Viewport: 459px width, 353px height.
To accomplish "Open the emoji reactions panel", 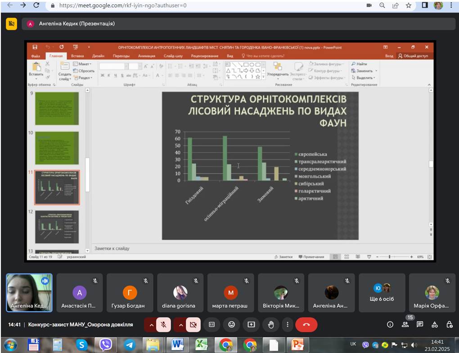I will pos(231,325).
